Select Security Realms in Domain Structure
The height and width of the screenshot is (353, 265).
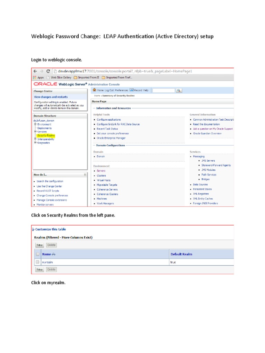[x=46, y=135]
